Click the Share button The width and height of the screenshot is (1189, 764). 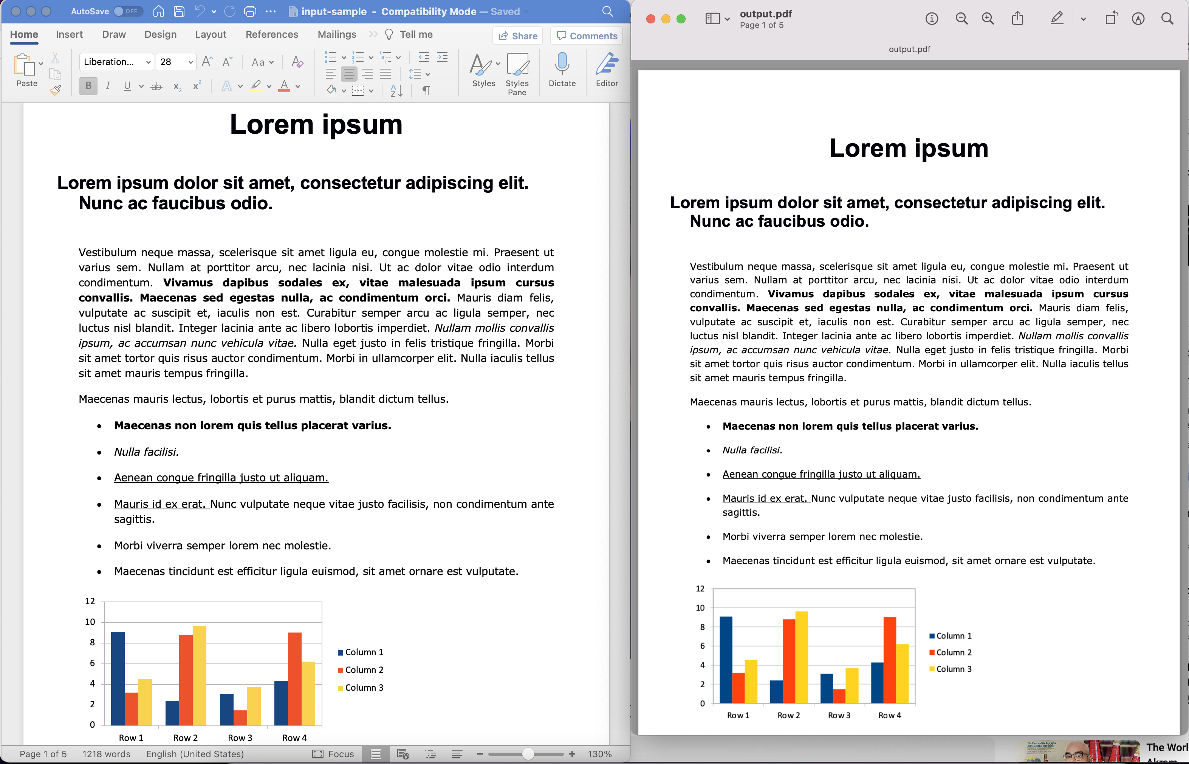point(517,36)
